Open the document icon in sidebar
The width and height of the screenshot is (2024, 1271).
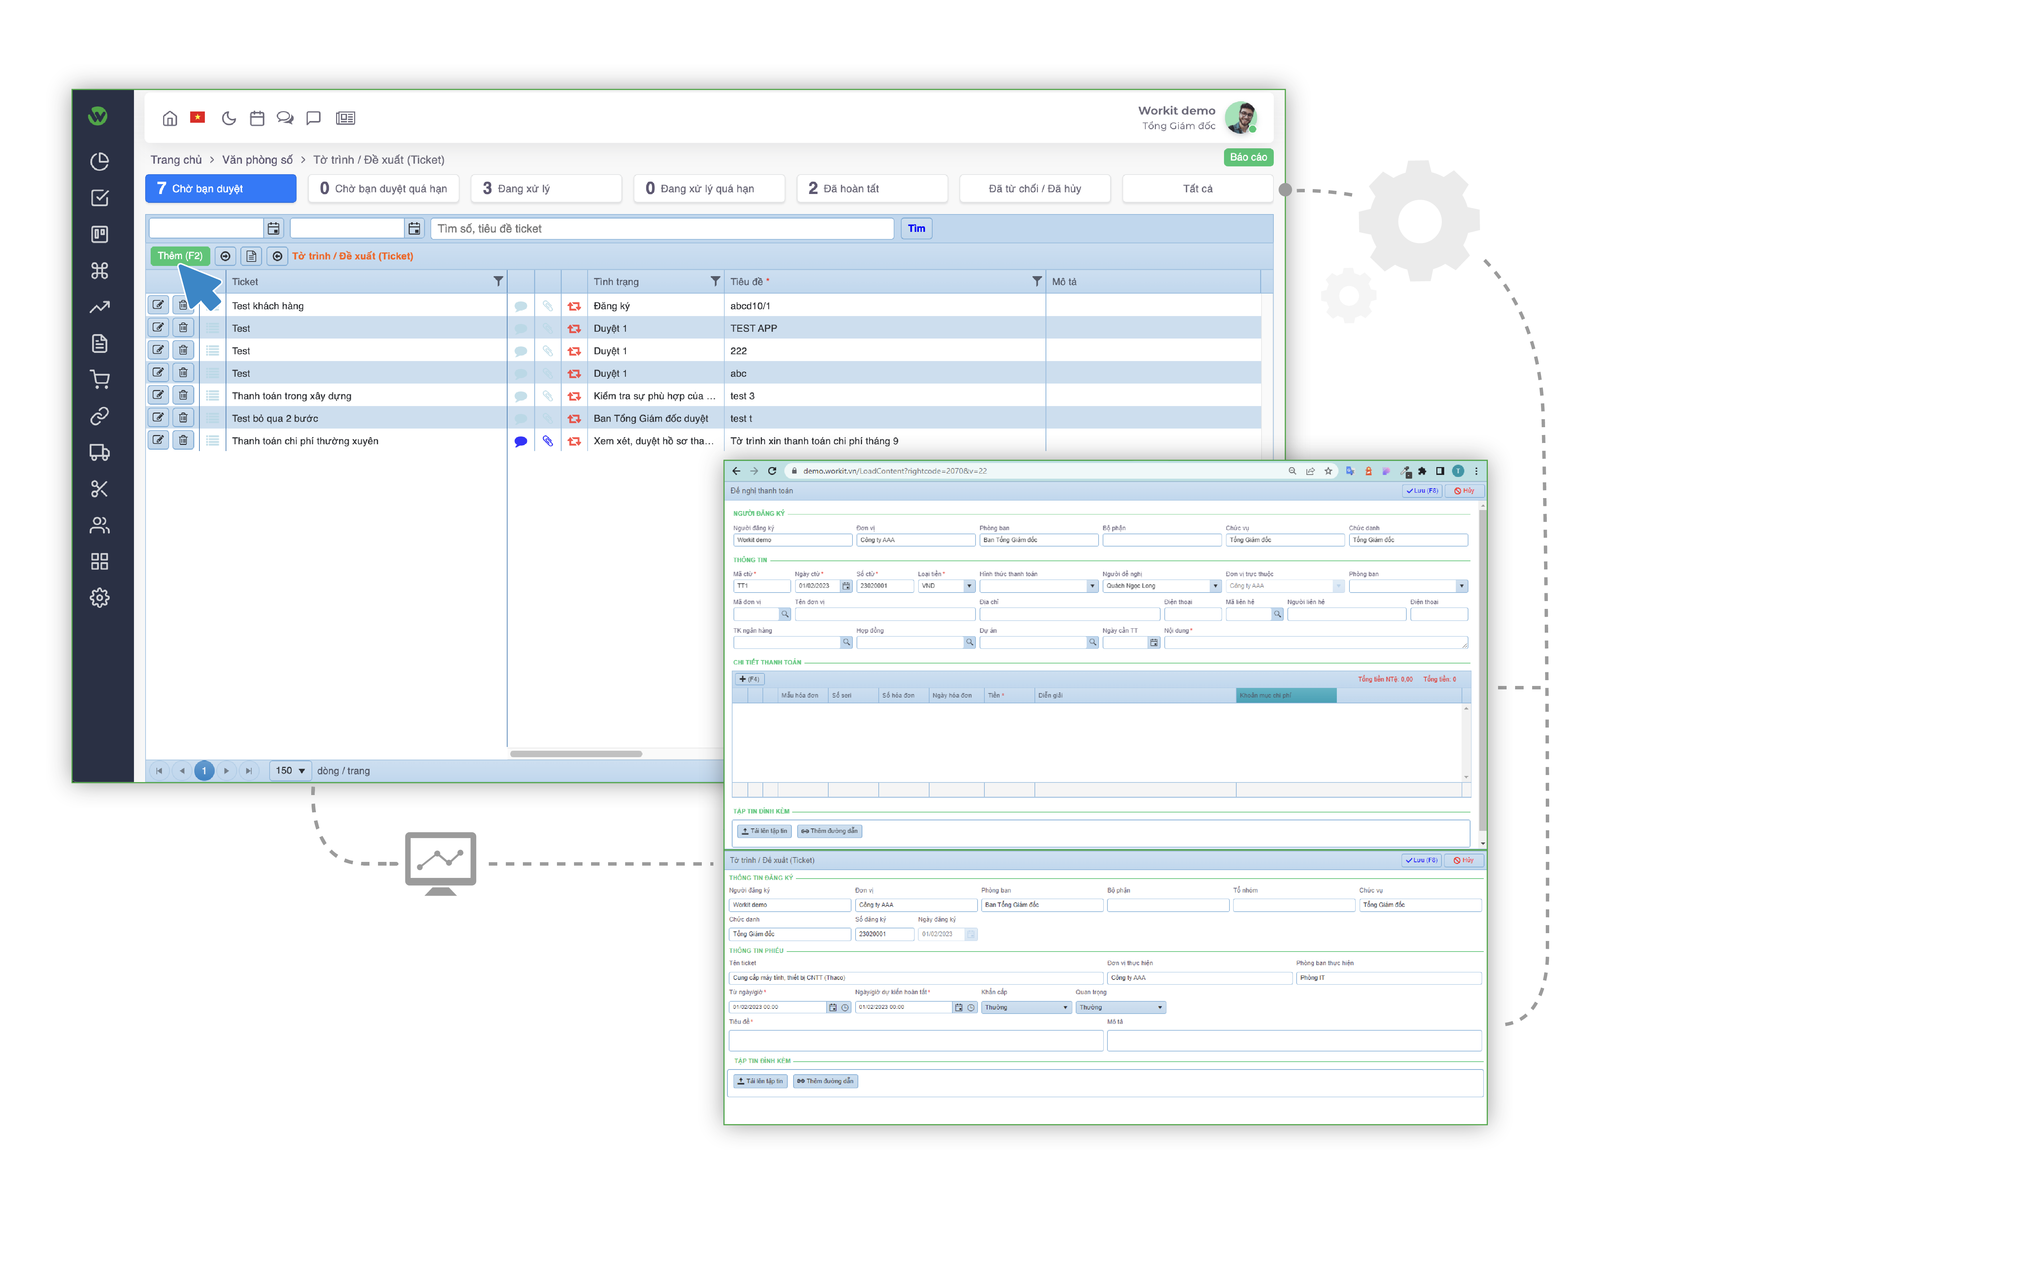coord(100,343)
